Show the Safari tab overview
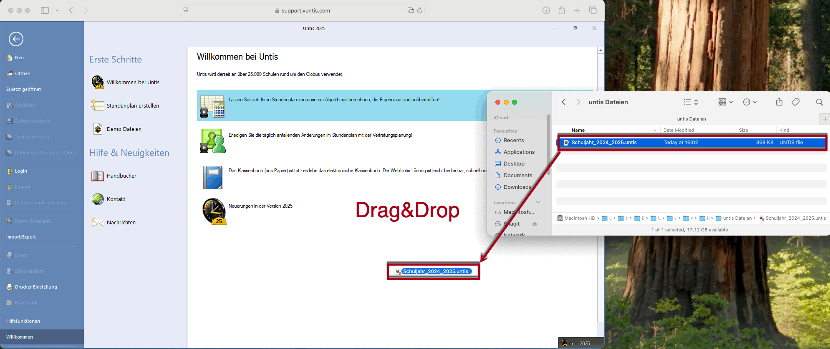The width and height of the screenshot is (830, 349). click(x=593, y=10)
